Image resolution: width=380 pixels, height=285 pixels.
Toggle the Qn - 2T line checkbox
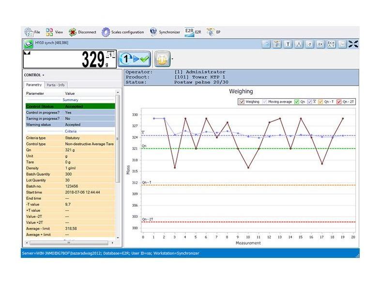tap(339, 102)
